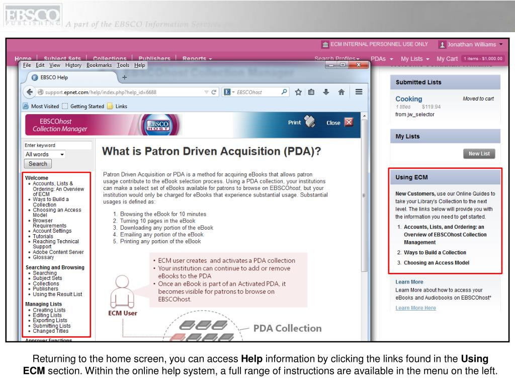Open Glossary help topic
The height and width of the screenshot is (386, 515).
coord(43,257)
